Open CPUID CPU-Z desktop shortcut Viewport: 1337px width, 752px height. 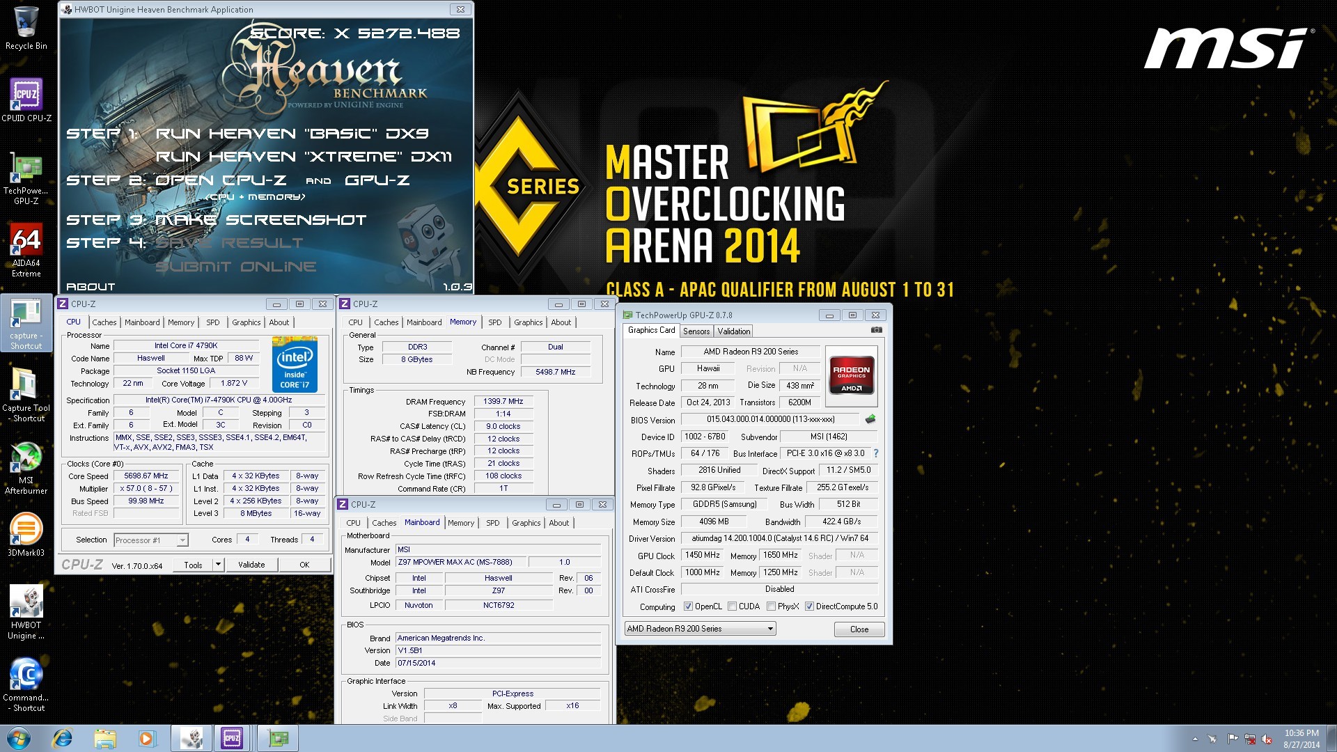point(26,100)
